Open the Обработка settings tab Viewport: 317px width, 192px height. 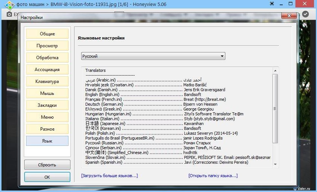tap(47, 58)
